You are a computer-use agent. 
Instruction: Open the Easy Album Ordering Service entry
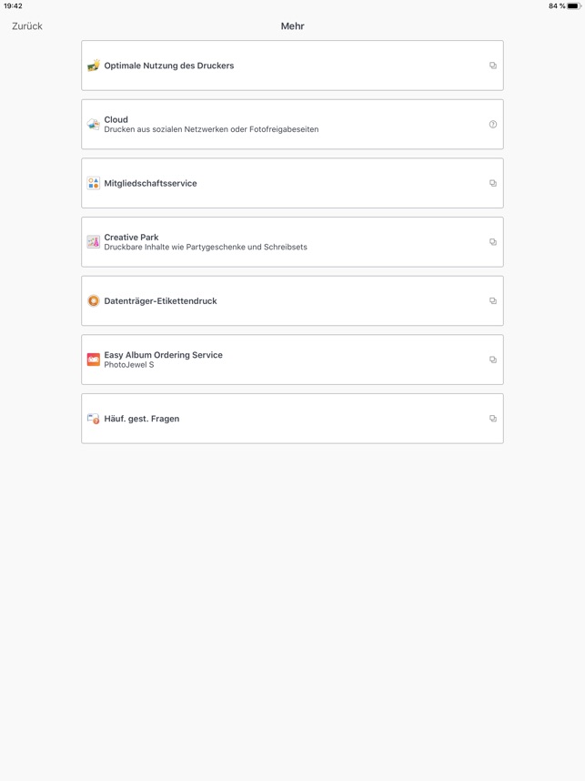pos(292,360)
